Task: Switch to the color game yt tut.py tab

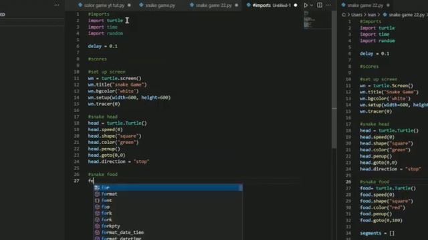Action: point(104,5)
